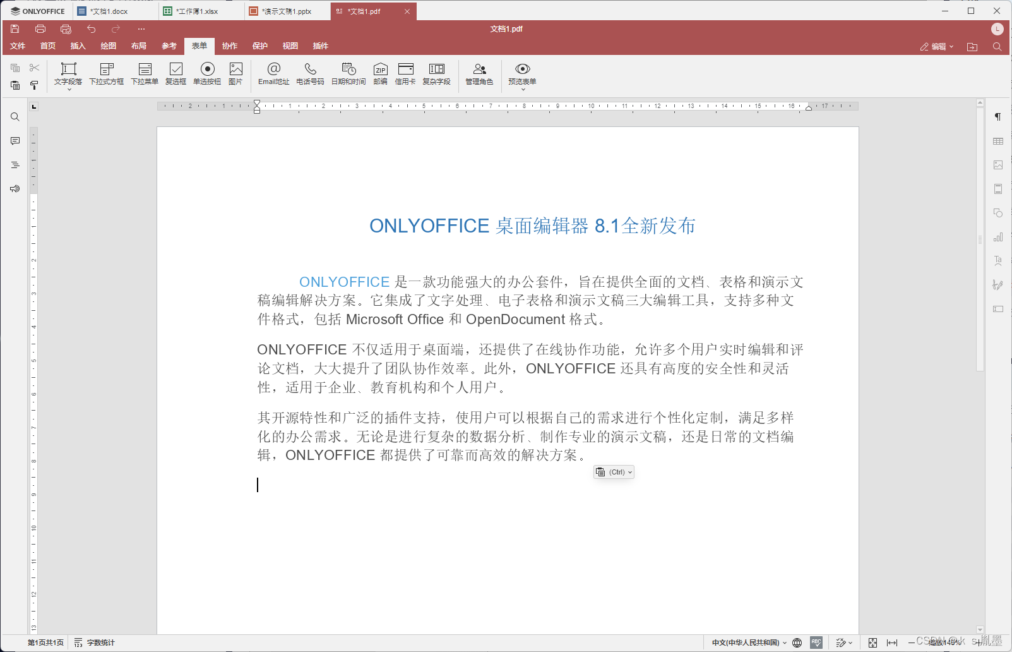Image resolution: width=1012 pixels, height=652 pixels.
Task: Open the headings navigation panel
Action: 15,165
